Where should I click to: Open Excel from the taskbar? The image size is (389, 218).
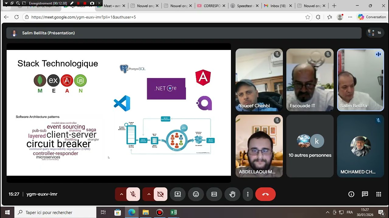(174, 212)
